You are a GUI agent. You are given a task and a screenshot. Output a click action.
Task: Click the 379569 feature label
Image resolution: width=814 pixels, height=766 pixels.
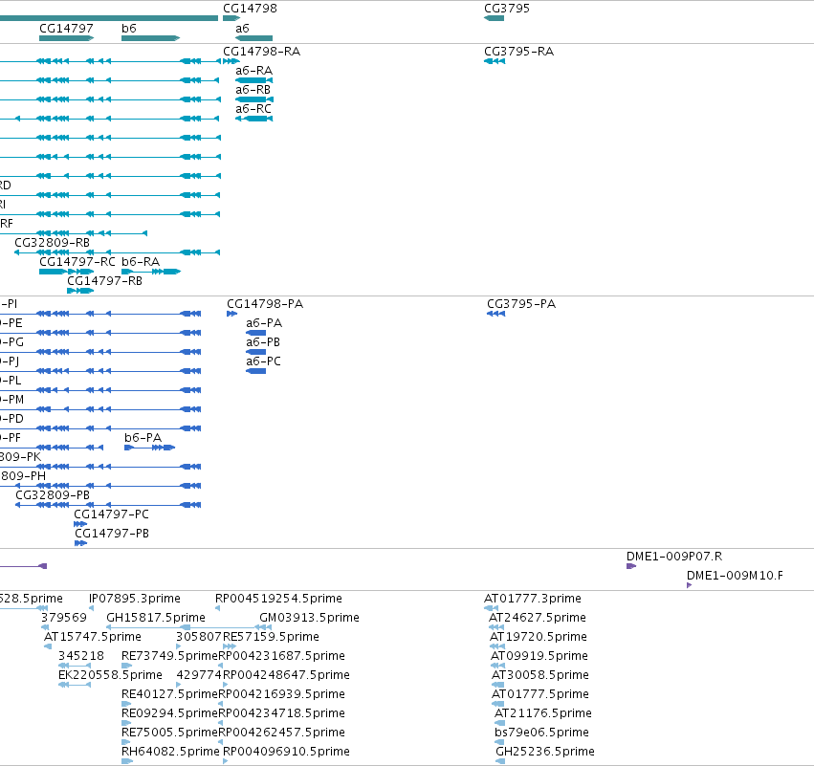(64, 618)
